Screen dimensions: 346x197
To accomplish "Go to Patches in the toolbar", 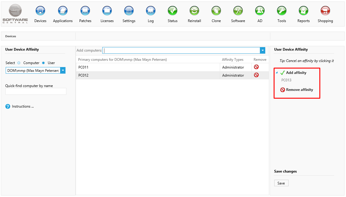I will 85,11.
